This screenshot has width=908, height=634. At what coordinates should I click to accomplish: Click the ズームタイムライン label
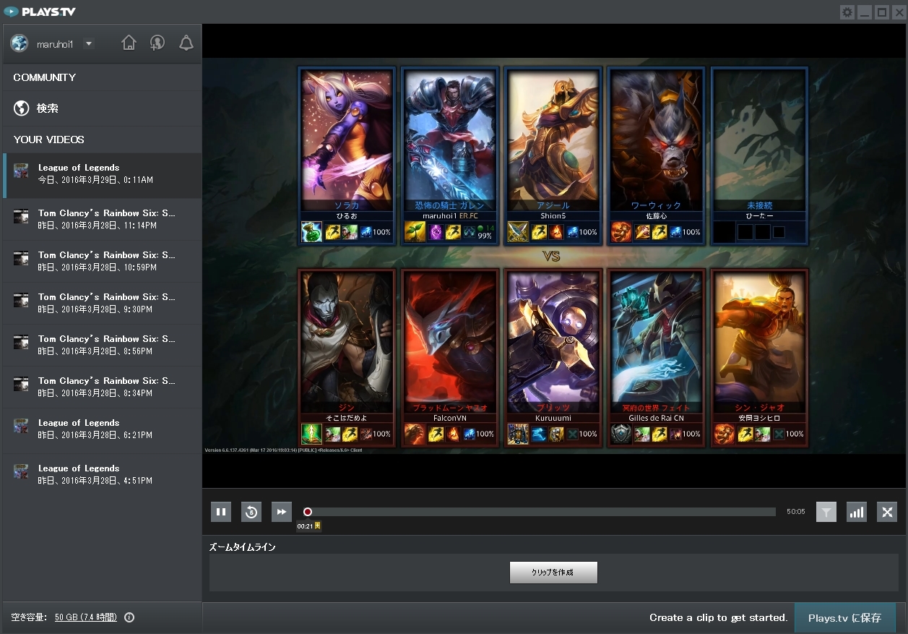[x=242, y=547]
